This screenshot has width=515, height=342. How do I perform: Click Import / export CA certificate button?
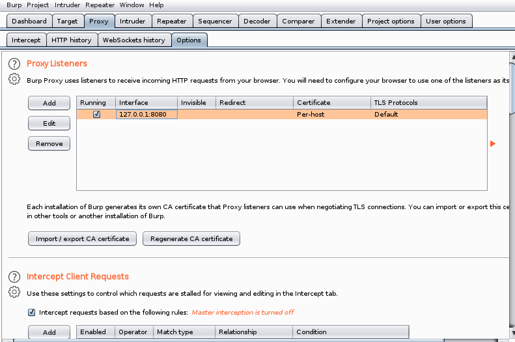pos(82,238)
